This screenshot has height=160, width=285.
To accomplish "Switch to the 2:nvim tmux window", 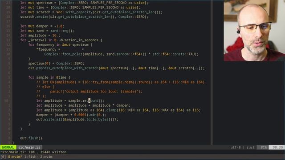I will coord(46,157).
